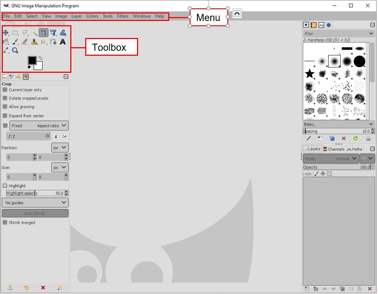Reset colors to default black and white
Image resolution: width=378 pixels, height=294 pixels.
29,67
